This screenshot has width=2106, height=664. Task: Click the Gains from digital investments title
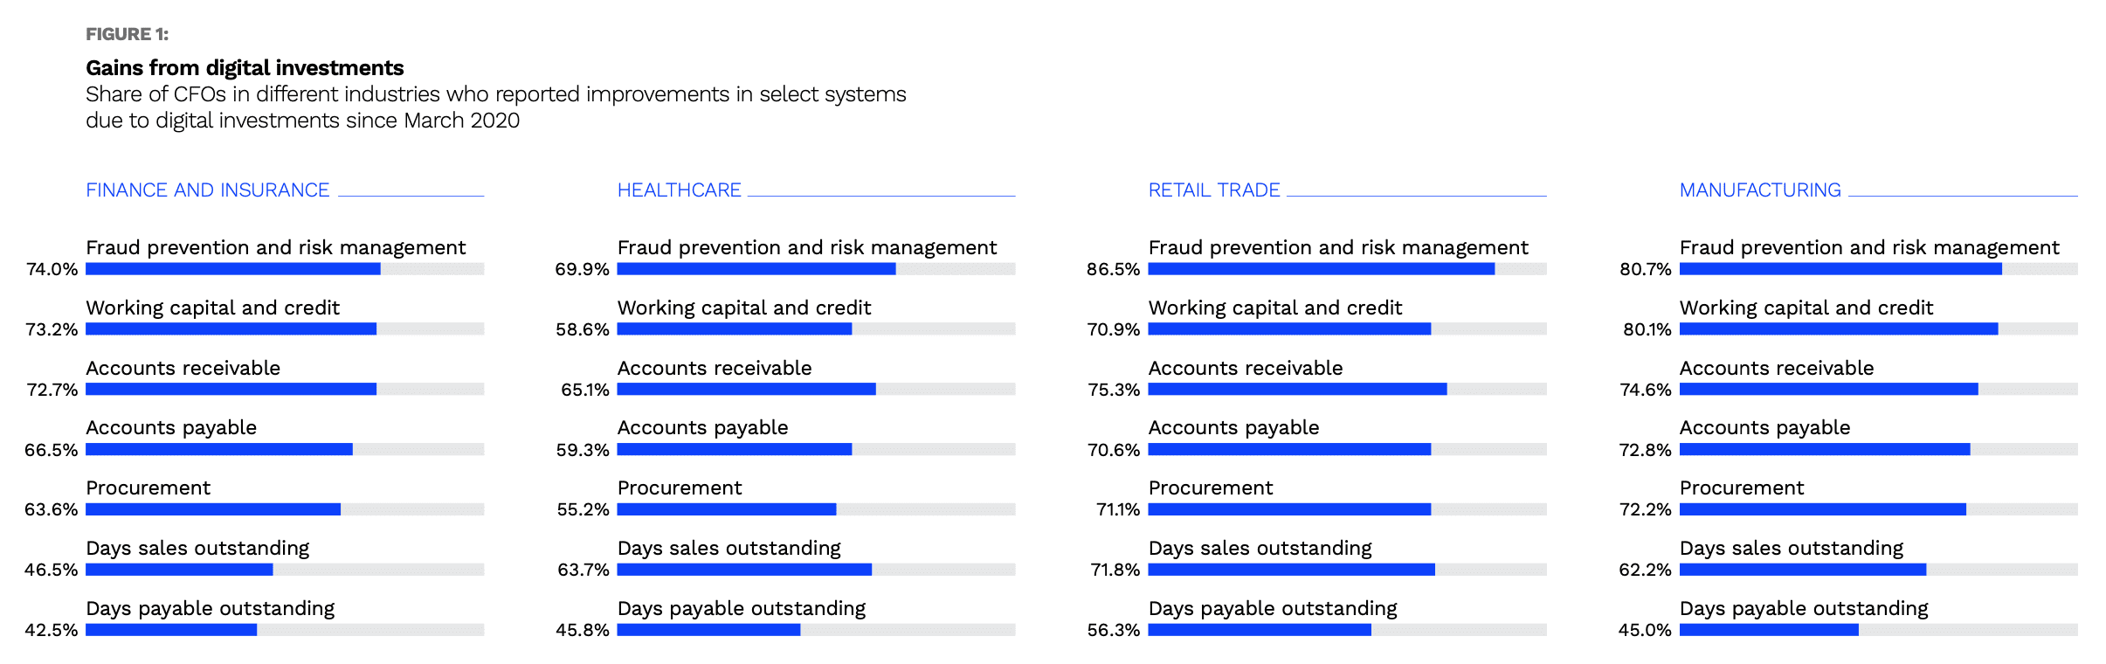tap(245, 68)
